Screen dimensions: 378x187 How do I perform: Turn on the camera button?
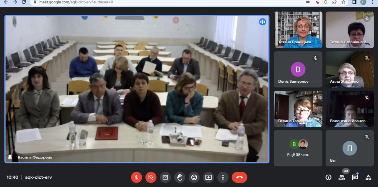click(x=151, y=177)
